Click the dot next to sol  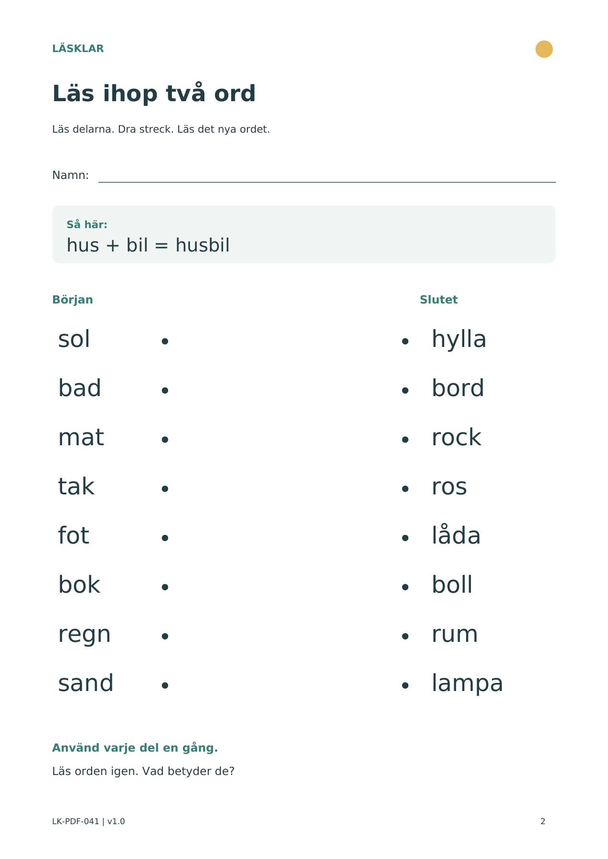coord(165,341)
